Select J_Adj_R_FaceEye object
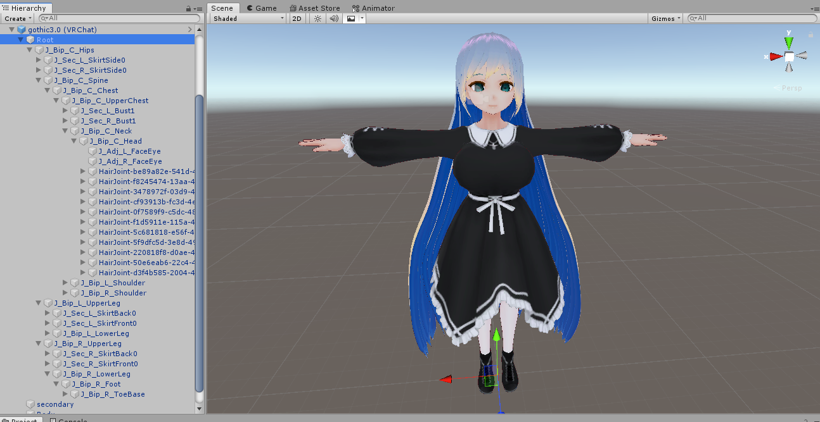820x422 pixels. coord(131,161)
